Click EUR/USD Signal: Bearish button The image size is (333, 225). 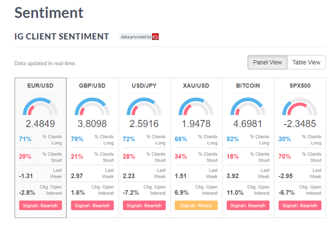tap(41, 205)
